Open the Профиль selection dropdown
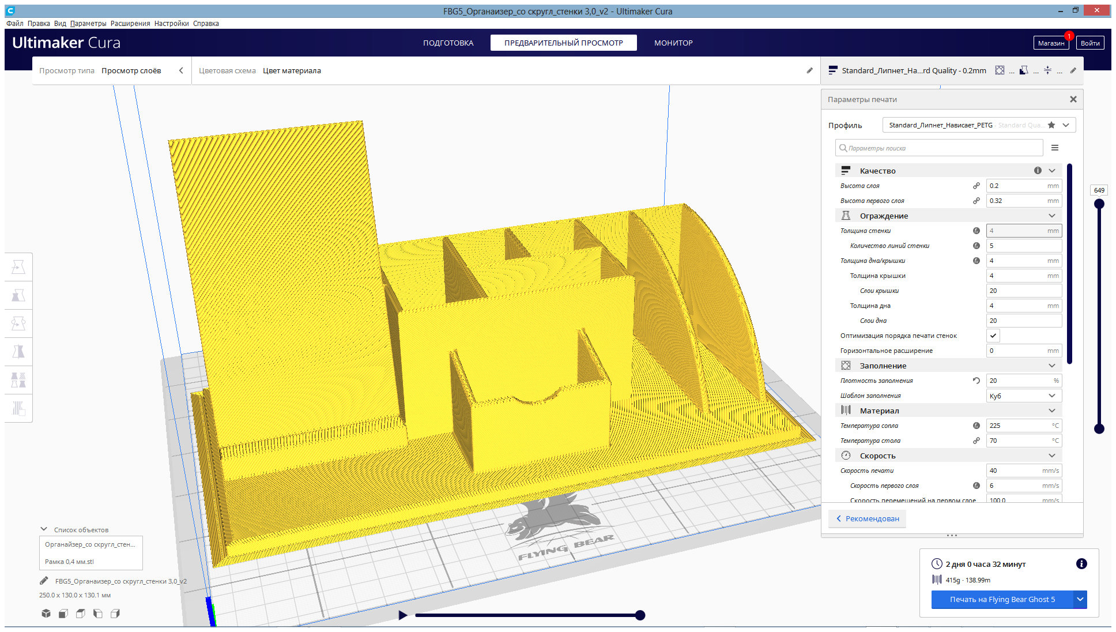1116x632 pixels. pyautogui.click(x=979, y=125)
